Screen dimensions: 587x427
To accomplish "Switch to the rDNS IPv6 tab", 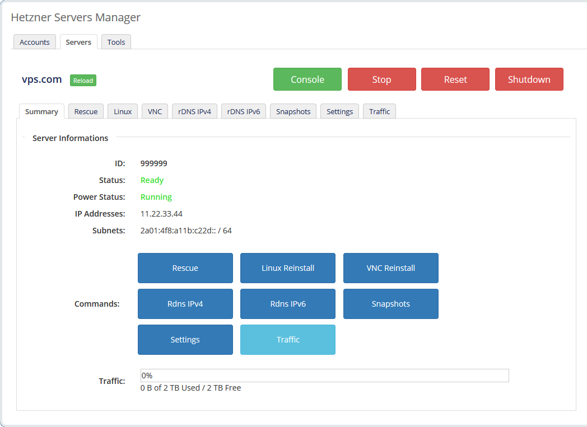I will coord(243,111).
